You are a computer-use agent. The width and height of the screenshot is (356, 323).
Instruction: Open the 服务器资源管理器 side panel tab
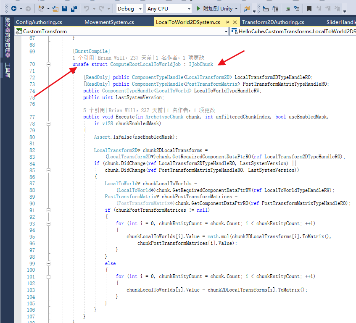pos(8,37)
